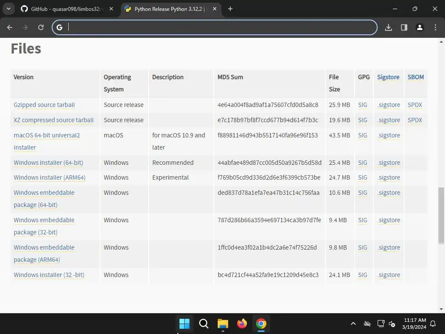445x334 pixels.
Task: Click the scrollbar up arrow
Action: pos(441,42)
